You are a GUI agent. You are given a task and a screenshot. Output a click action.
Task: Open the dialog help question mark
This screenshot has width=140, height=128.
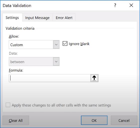pos(115,5)
